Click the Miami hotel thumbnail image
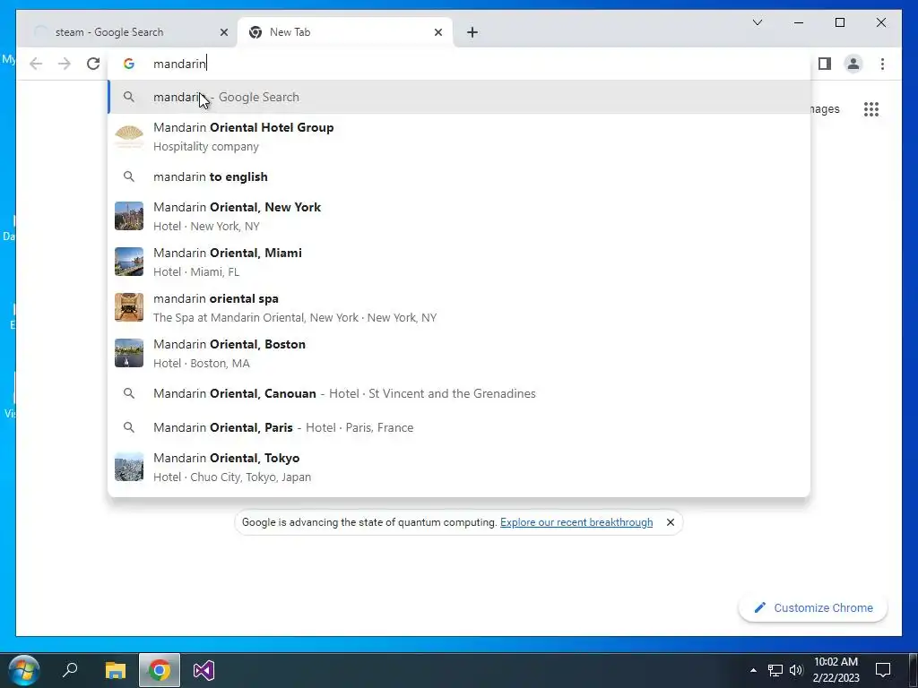The image size is (918, 688). (129, 262)
